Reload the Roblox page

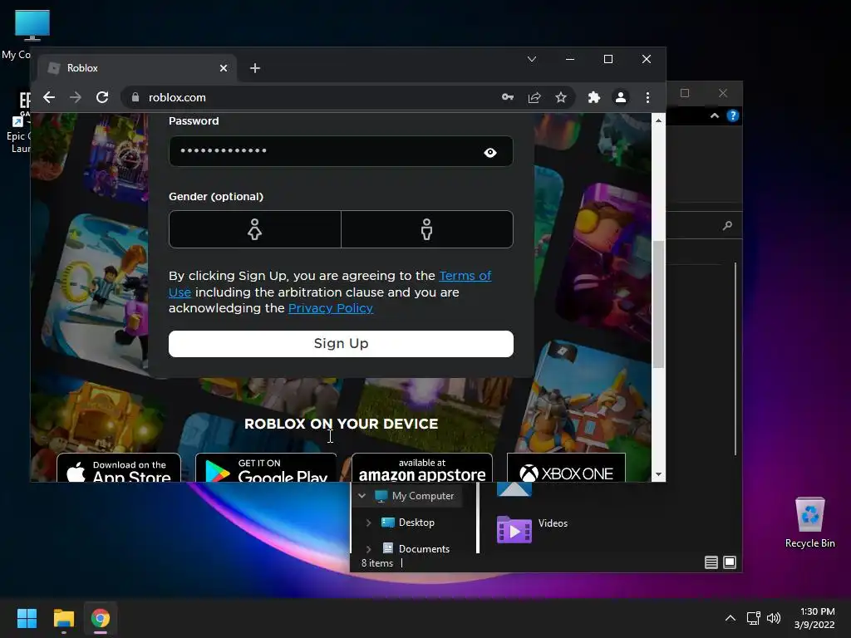pyautogui.click(x=102, y=97)
